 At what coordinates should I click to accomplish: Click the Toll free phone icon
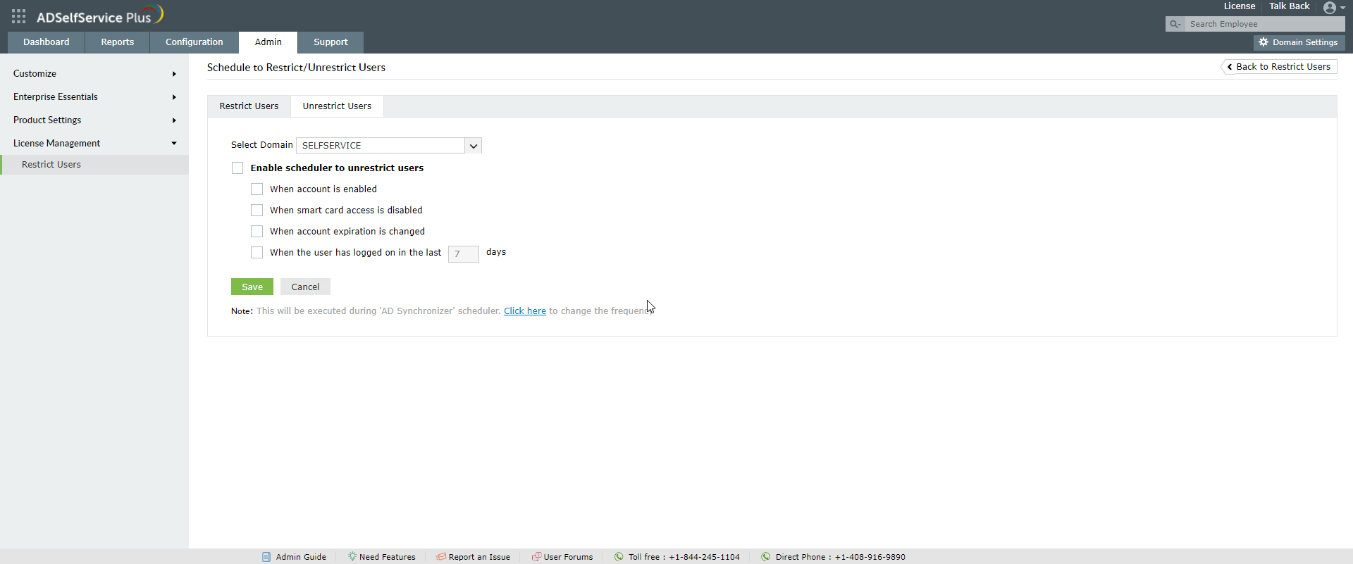coord(619,557)
